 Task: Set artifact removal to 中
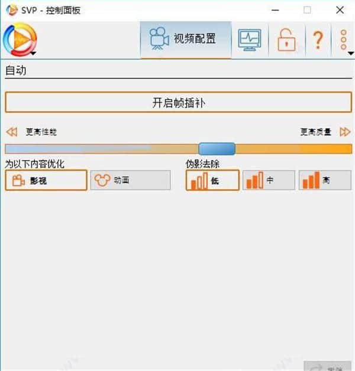click(269, 180)
